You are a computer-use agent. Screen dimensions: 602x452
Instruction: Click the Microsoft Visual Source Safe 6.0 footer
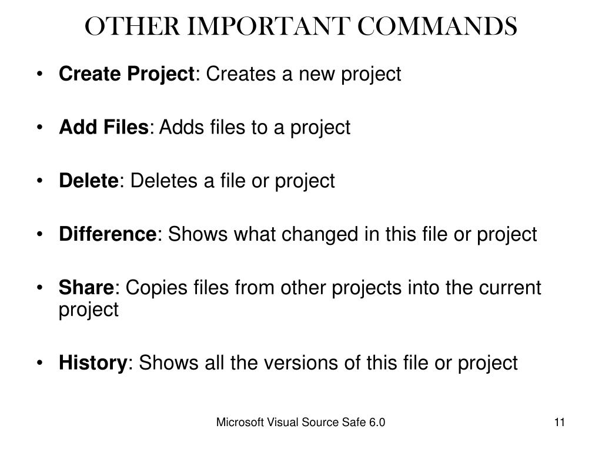coord(300,422)
